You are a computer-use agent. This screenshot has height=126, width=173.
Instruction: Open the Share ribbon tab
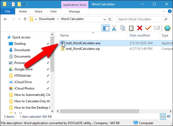click(38, 11)
